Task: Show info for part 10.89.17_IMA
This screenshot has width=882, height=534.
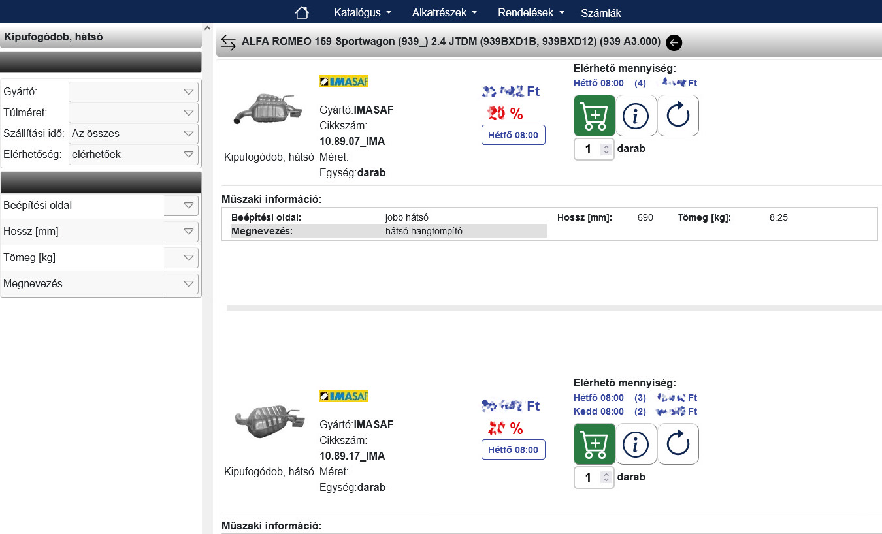Action: 636,444
